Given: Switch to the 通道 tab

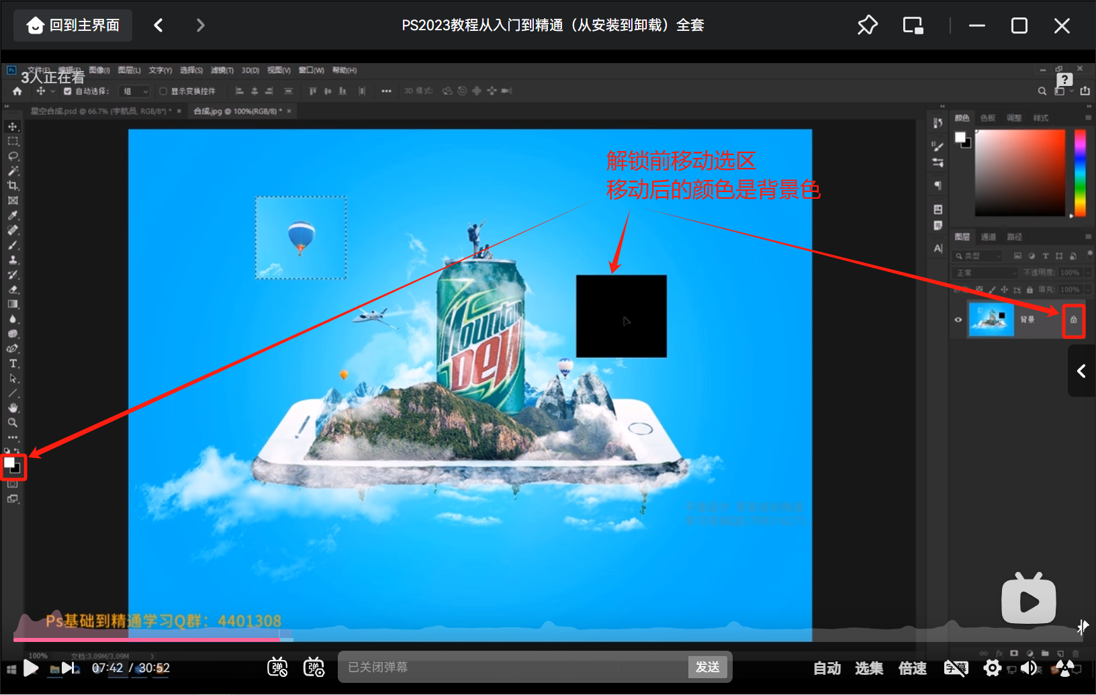Looking at the screenshot, I should pyautogui.click(x=988, y=237).
